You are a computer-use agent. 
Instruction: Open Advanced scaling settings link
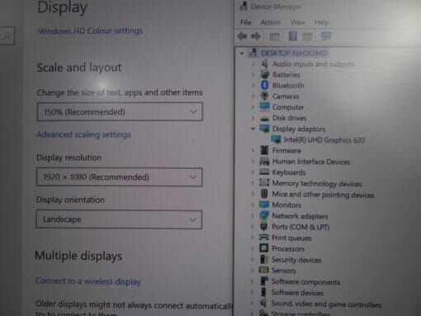[x=83, y=134]
